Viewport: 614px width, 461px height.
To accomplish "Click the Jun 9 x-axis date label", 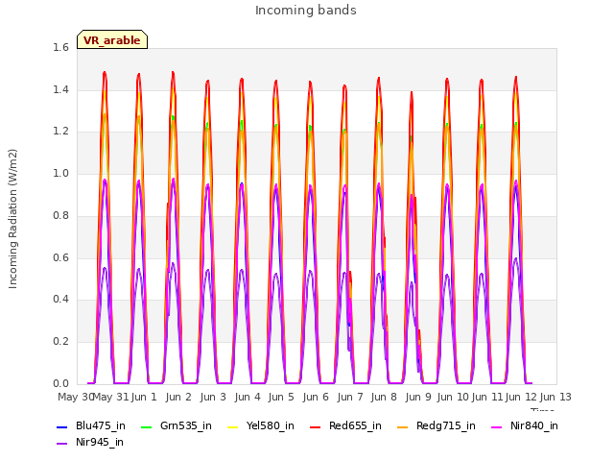I will [418, 397].
